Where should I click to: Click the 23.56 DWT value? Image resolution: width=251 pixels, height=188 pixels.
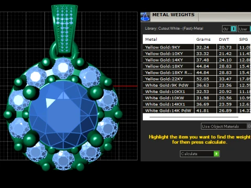point(225,85)
